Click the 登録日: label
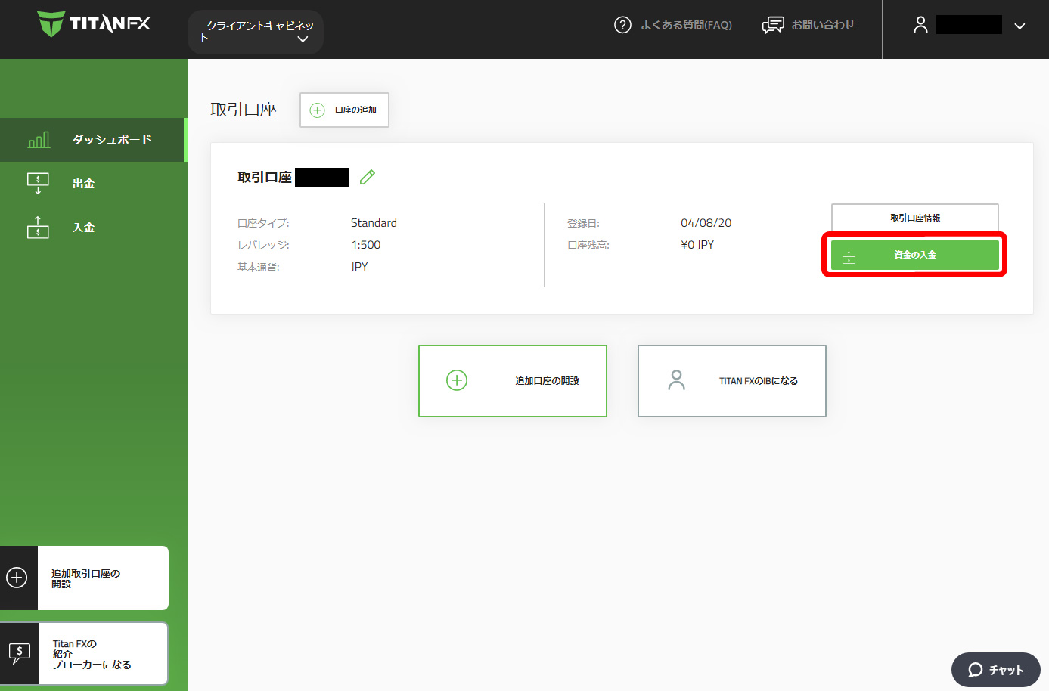Screen dimensions: 1049x691 point(583,223)
